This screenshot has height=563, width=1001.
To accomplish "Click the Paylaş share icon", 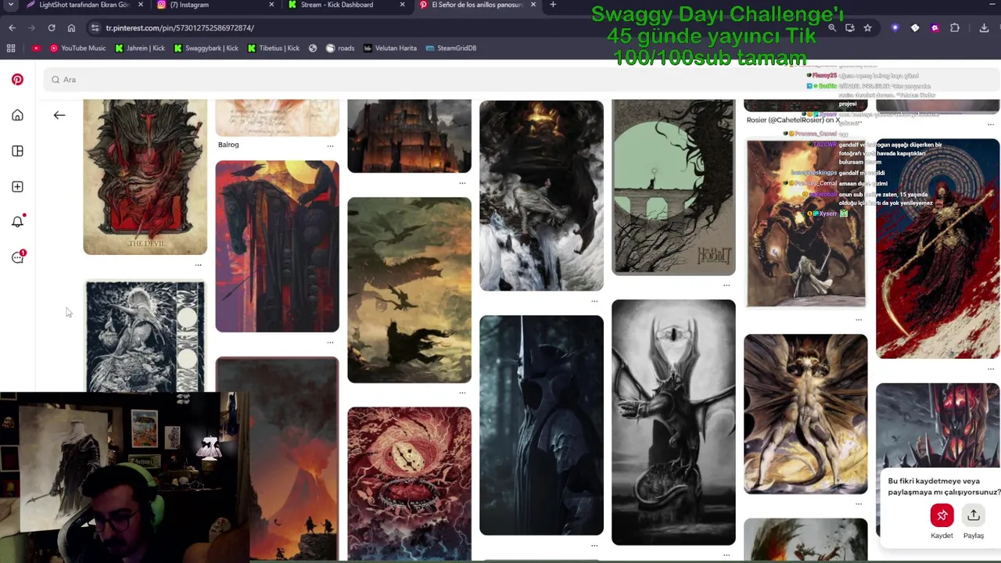I will pyautogui.click(x=973, y=515).
